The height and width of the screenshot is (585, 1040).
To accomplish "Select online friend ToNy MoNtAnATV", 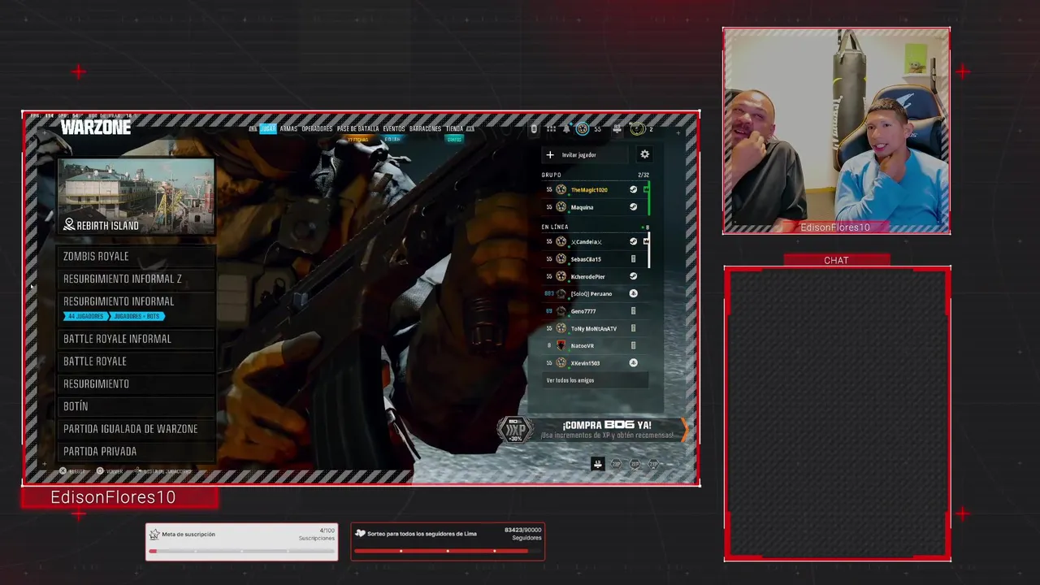I will click(x=596, y=329).
